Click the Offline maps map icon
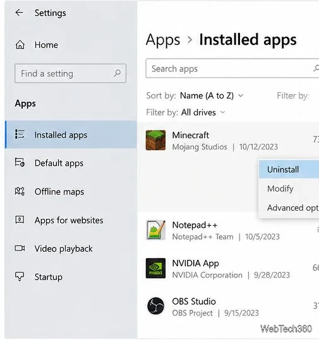This screenshot has height=340, width=319. 20,191
